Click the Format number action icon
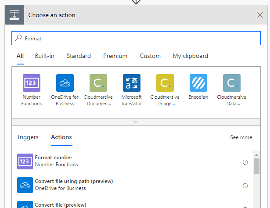This screenshot has height=208, width=270. point(25,161)
